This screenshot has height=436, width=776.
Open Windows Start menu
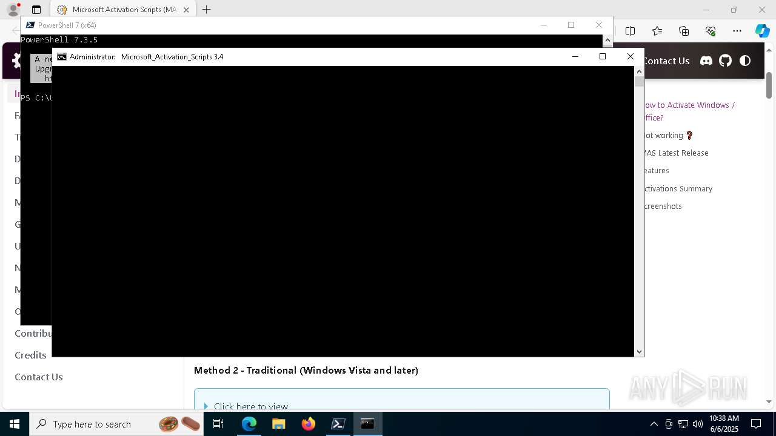15,424
